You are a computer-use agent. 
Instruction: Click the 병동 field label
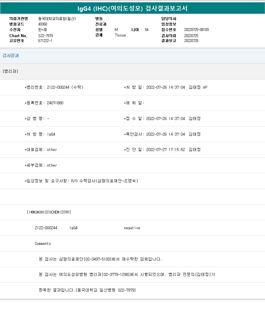pyautogui.click(x=99, y=19)
